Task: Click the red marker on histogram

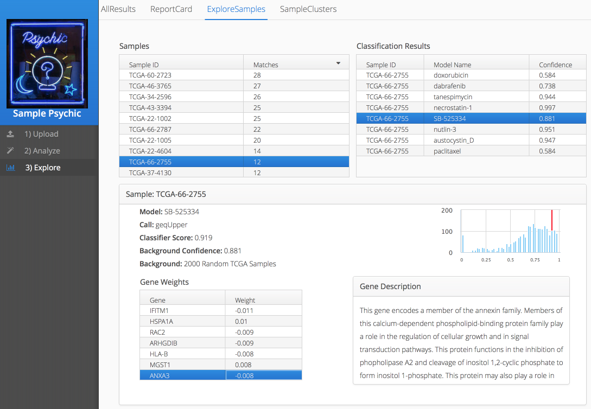Action: pos(552,221)
